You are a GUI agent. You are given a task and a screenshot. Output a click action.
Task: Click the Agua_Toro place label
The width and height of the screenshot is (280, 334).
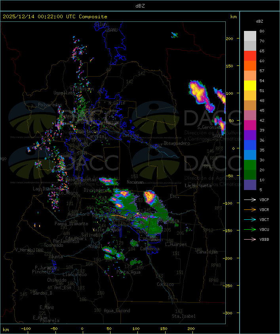(78, 215)
